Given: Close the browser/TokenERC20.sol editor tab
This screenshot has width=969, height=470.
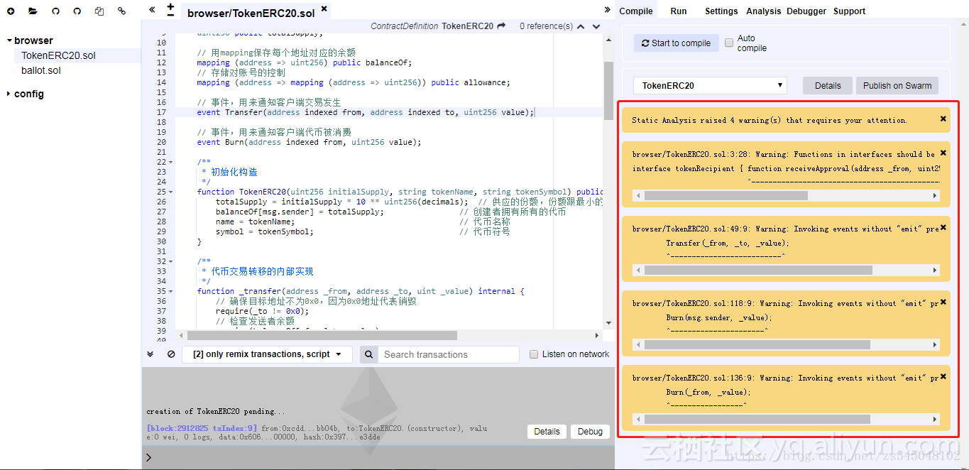Looking at the screenshot, I should point(324,9).
